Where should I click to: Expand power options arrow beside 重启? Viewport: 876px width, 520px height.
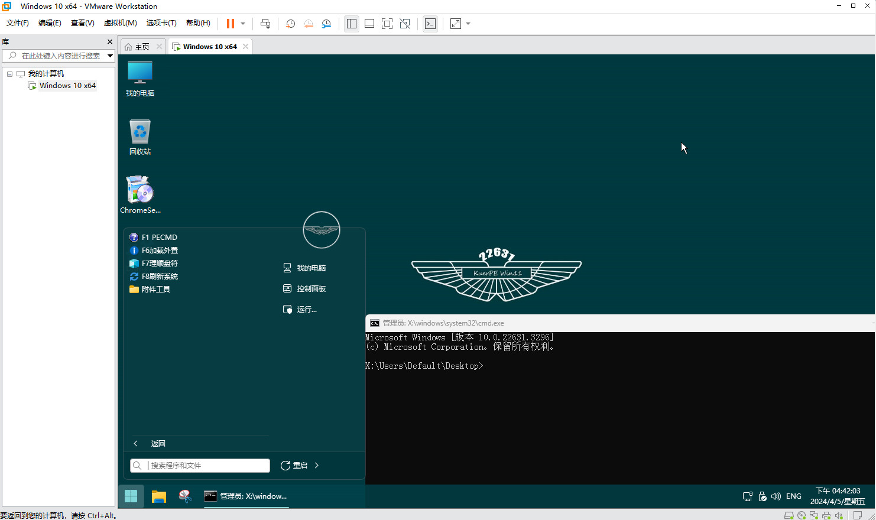(317, 466)
